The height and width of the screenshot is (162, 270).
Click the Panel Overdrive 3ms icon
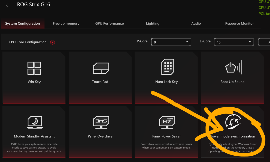point(101,122)
